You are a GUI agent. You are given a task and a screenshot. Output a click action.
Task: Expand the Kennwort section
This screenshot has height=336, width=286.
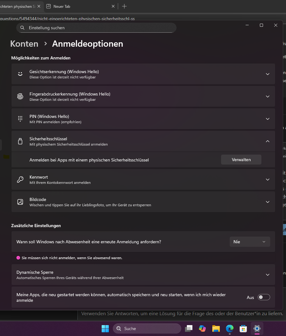[268, 180]
